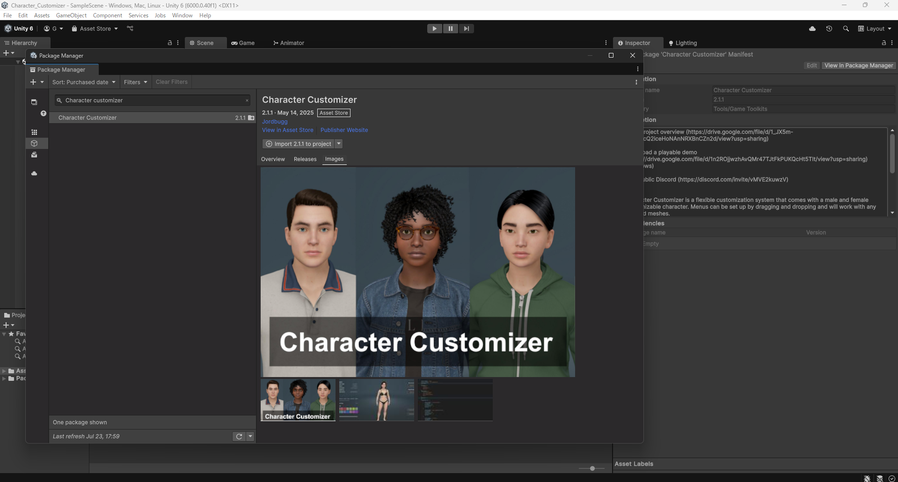Click the version control branch icon

[x=130, y=29]
